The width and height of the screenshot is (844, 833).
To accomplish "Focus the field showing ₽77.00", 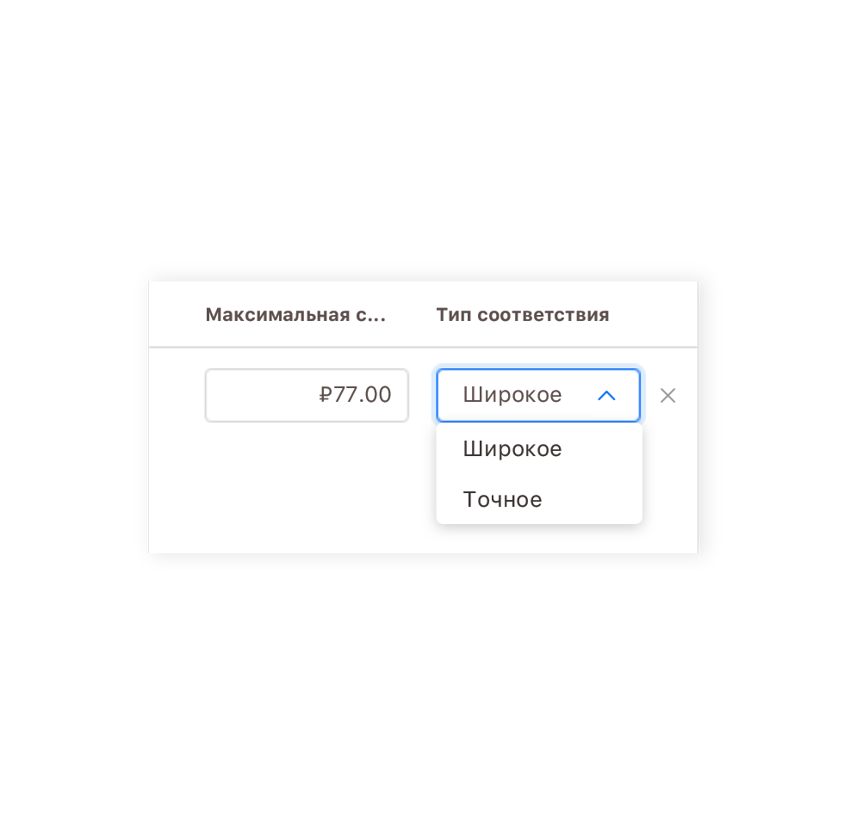I will (307, 396).
